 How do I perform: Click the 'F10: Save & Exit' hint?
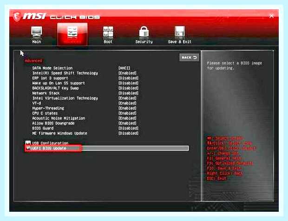pyautogui.click(x=224, y=168)
